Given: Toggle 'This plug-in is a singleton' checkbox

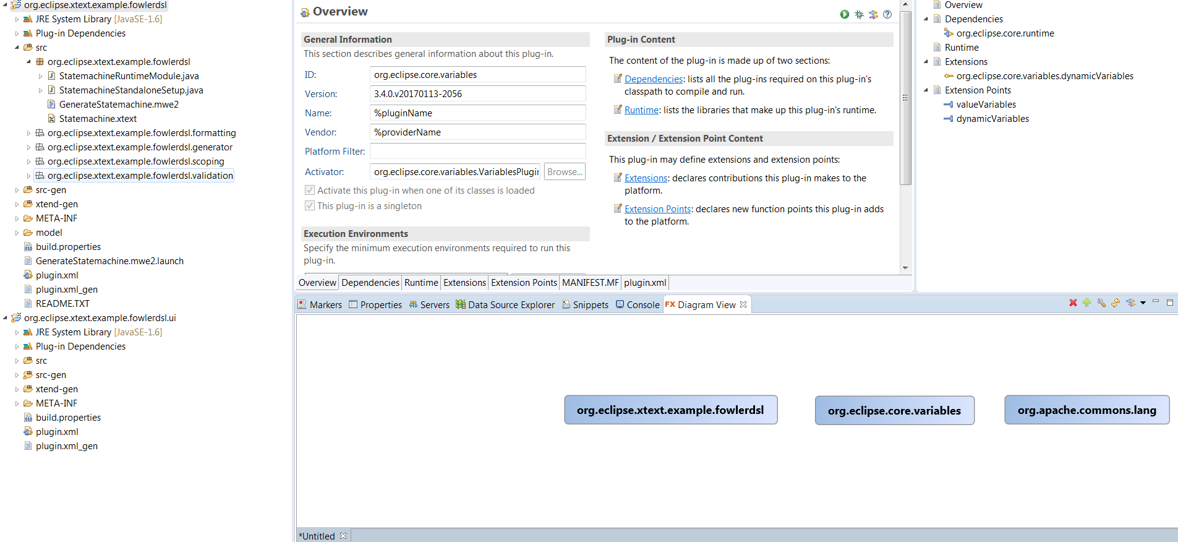Looking at the screenshot, I should click(310, 205).
